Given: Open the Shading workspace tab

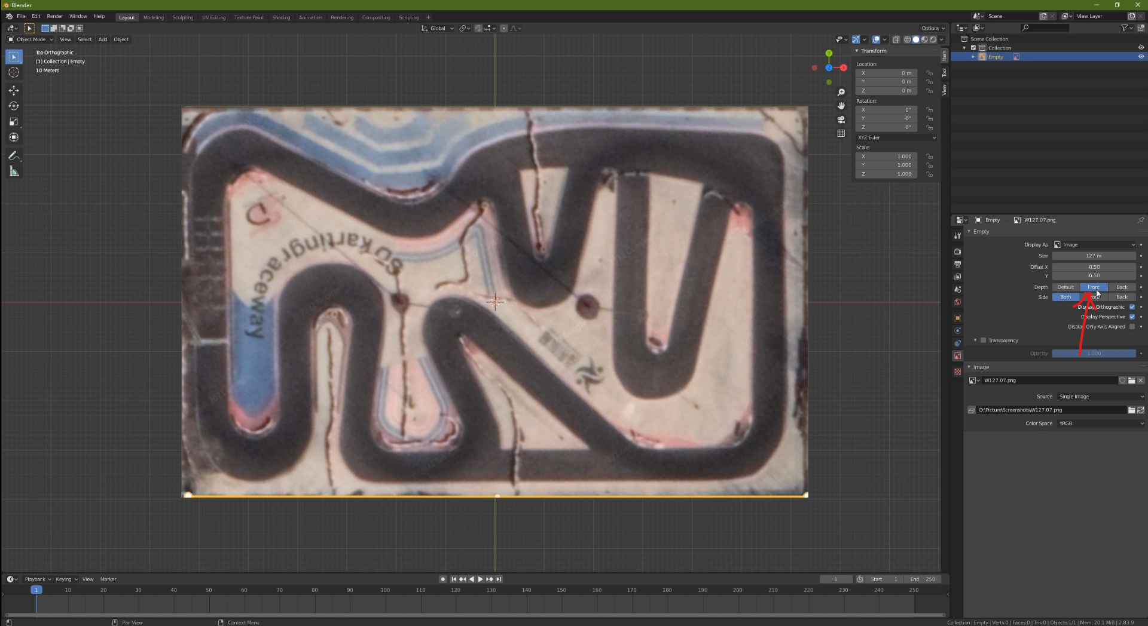Looking at the screenshot, I should pyautogui.click(x=281, y=17).
